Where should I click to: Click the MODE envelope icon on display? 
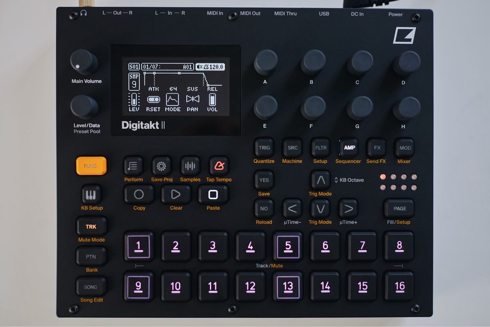[172, 100]
